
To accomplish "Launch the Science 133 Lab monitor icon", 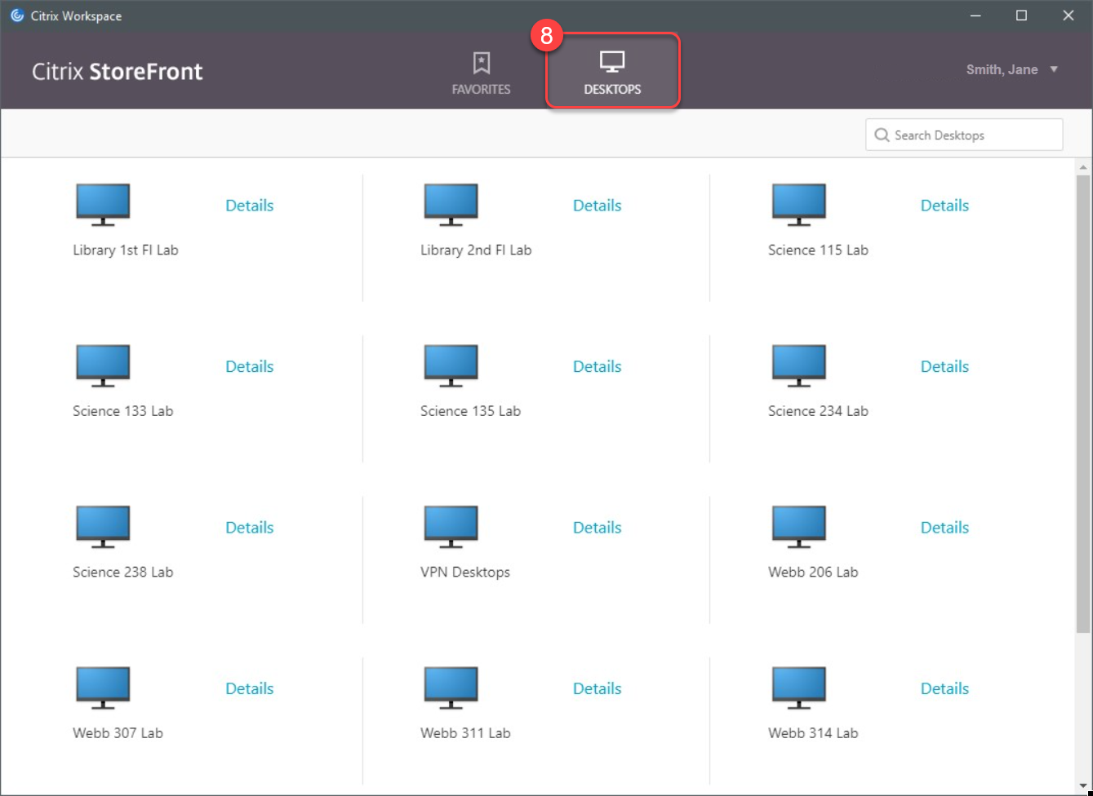I will coord(103,365).
